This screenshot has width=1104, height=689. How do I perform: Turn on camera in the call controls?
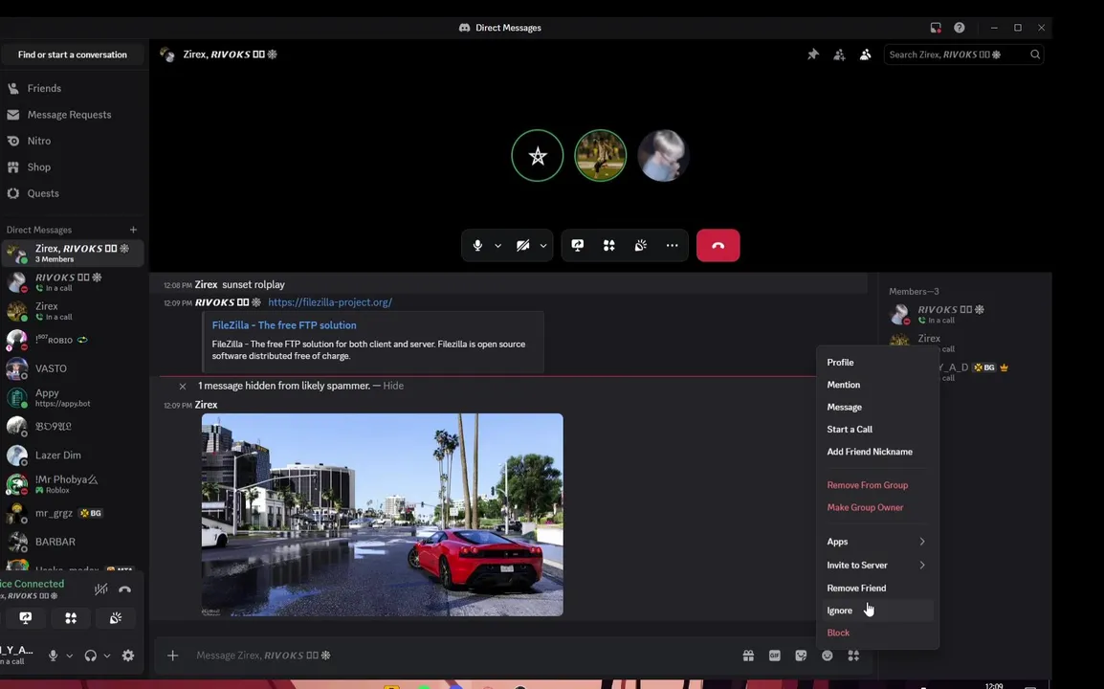(522, 245)
